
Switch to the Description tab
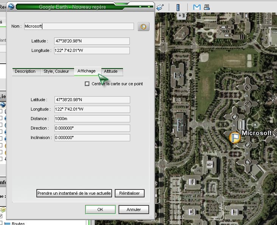[25, 72]
